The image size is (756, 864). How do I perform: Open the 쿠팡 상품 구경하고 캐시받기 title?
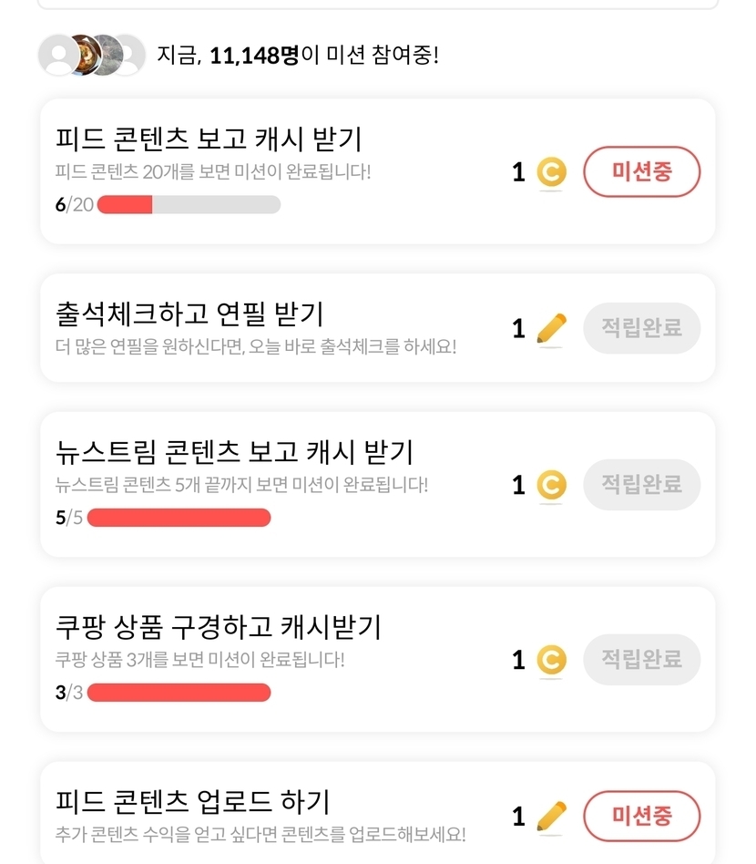pyautogui.click(x=219, y=627)
